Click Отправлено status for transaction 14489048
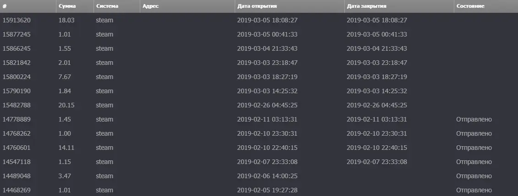The height and width of the screenshot is (196, 518). tap(474, 176)
